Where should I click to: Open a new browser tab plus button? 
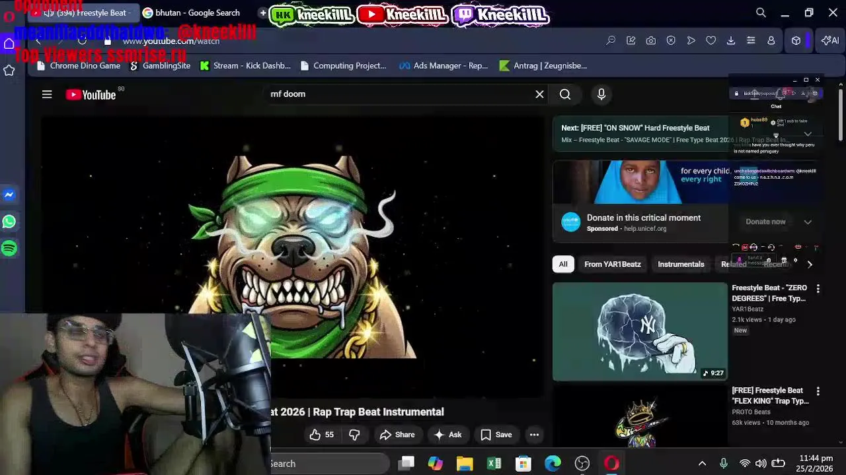263,13
